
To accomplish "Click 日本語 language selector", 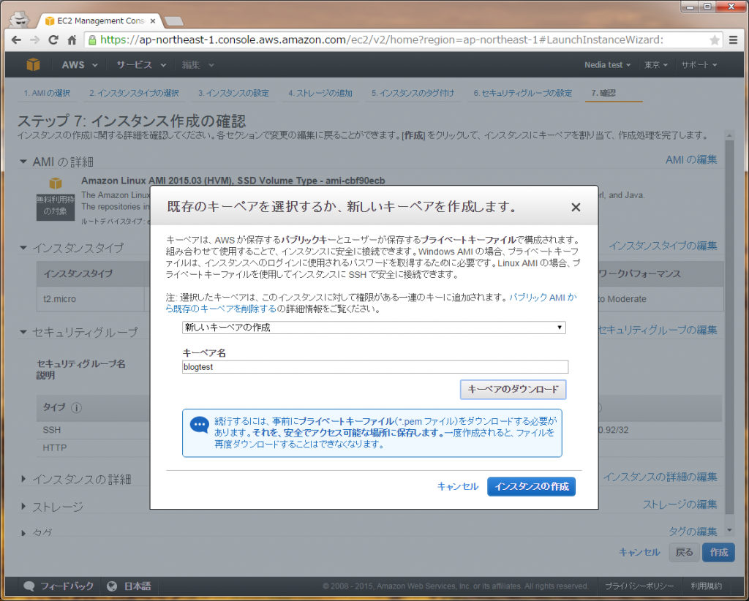I will [x=138, y=586].
